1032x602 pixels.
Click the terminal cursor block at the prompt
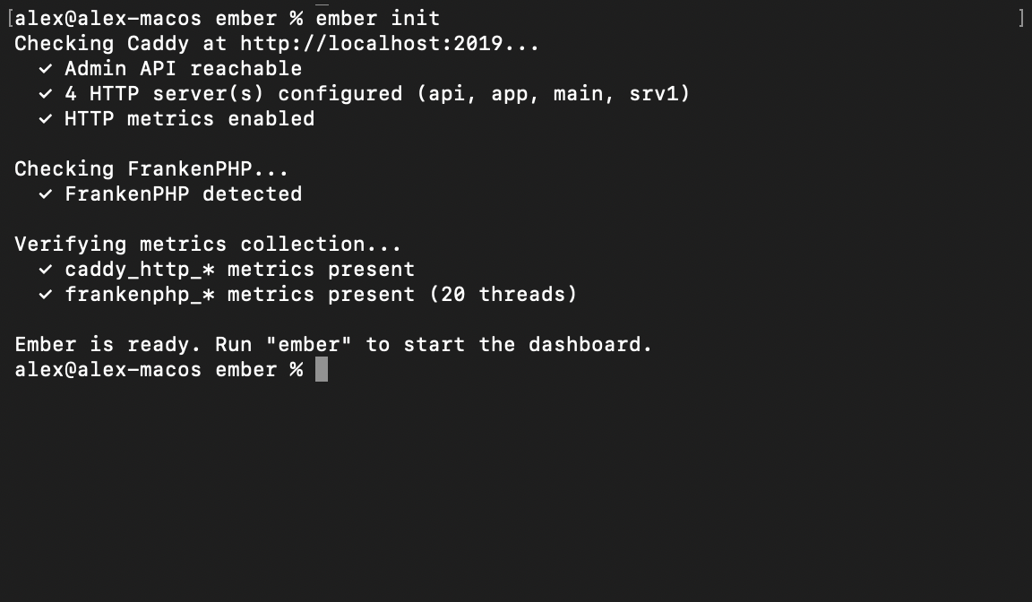pos(322,370)
